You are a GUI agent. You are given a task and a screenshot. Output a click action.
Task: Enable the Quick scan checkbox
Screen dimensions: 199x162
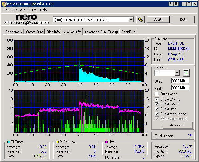coord(157,94)
